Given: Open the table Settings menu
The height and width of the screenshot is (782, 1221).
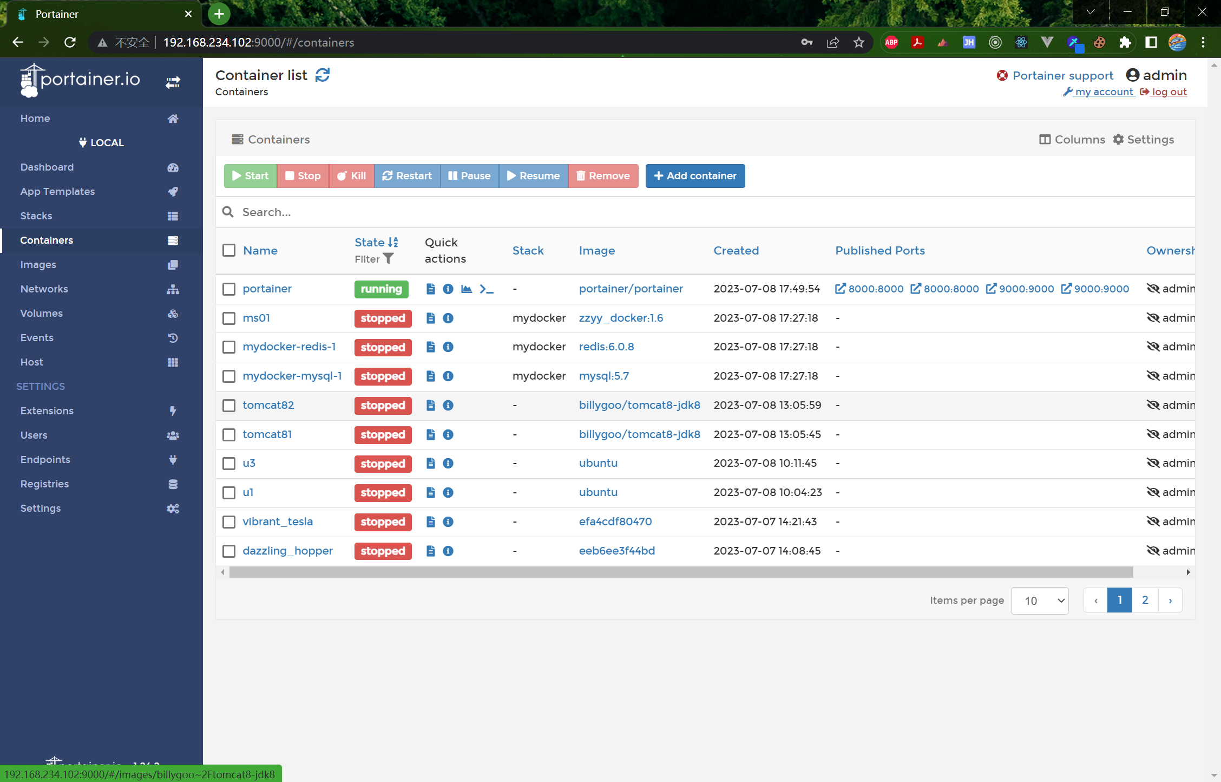Looking at the screenshot, I should click(1143, 140).
